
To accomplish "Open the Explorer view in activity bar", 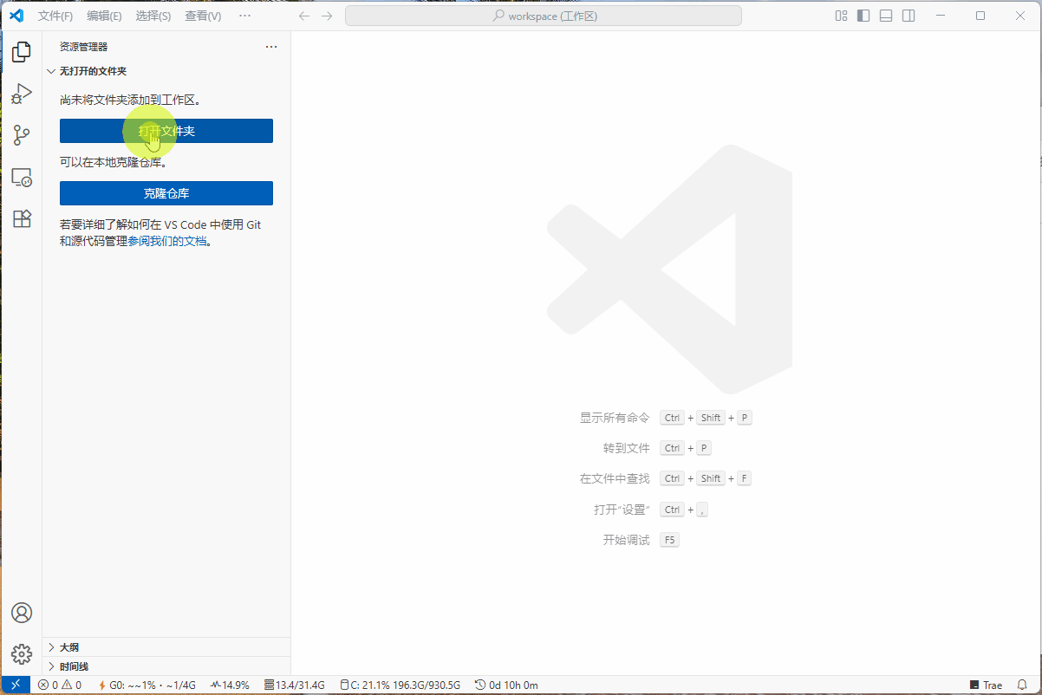I will point(22,52).
